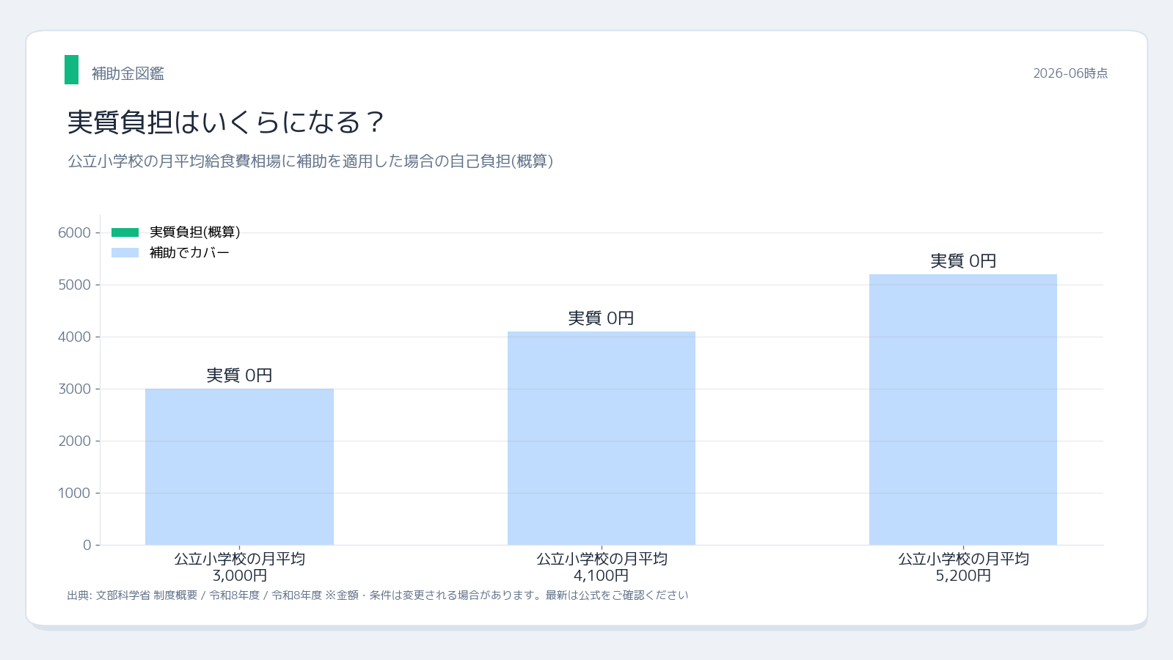Viewport: 1173px width, 660px height.
Task: Click the title 実質負担はいくらになる？
Action: pos(226,122)
